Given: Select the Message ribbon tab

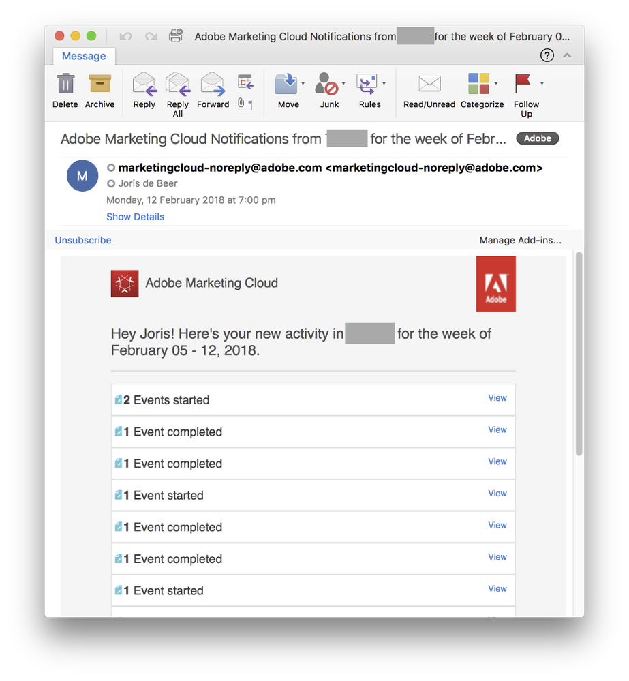Looking at the screenshot, I should [84, 56].
